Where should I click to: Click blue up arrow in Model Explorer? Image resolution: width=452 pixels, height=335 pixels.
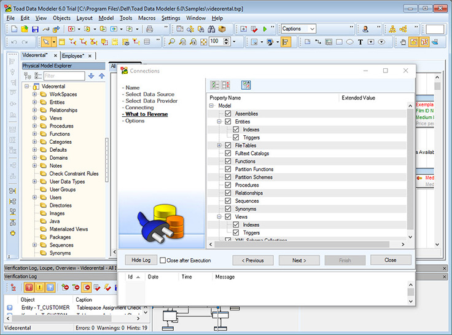coord(101,76)
